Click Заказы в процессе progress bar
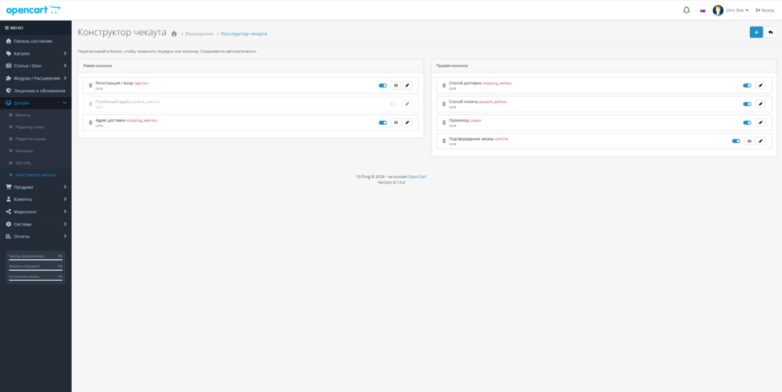The image size is (782, 392). [35, 270]
